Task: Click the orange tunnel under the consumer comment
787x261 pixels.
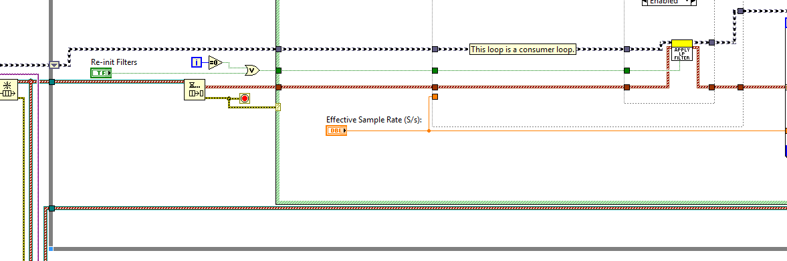Action: click(435, 97)
